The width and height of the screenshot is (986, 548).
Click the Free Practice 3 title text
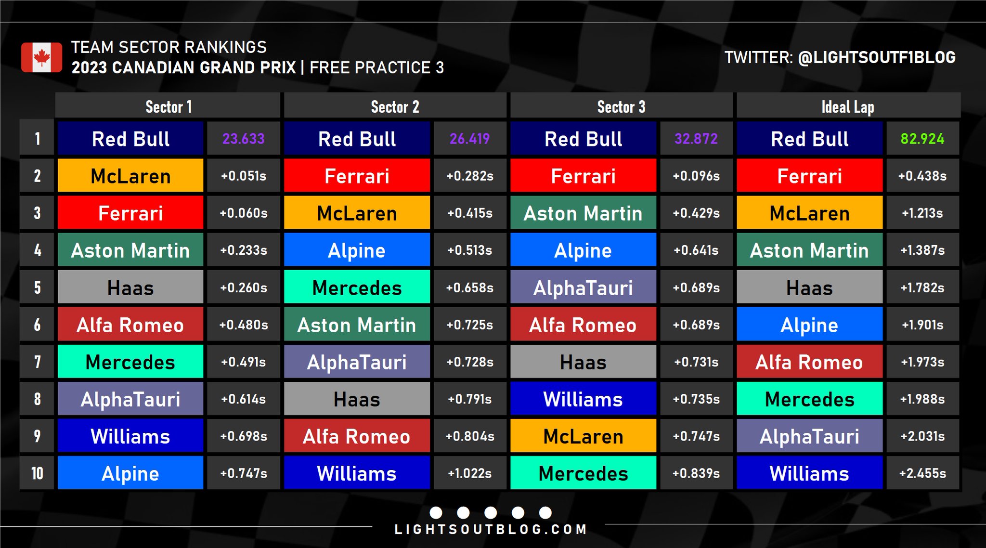[x=376, y=67]
